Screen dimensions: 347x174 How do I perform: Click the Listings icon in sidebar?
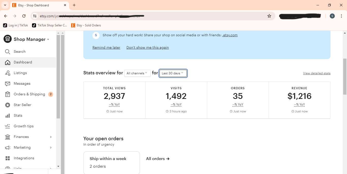[8, 73]
